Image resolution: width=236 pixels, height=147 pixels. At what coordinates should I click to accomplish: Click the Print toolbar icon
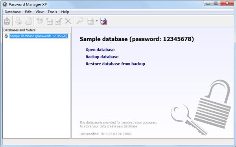[18, 21]
